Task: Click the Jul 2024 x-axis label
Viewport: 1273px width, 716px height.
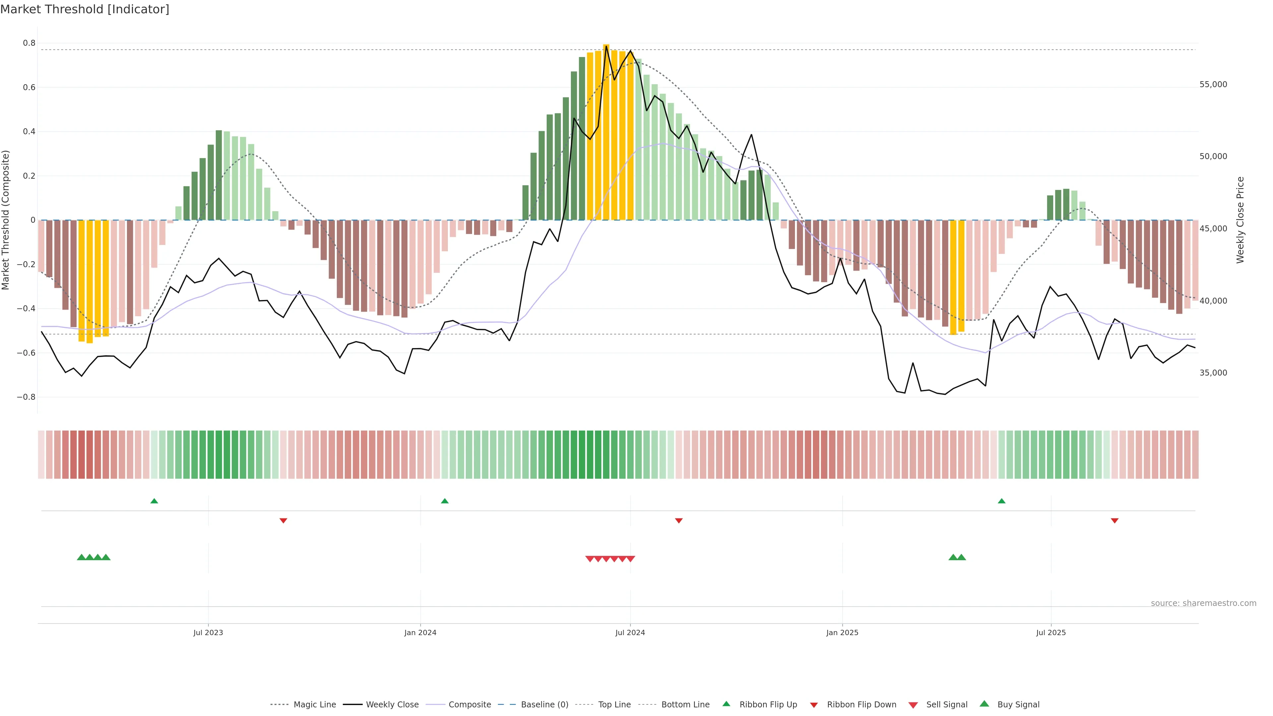Action: [630, 632]
